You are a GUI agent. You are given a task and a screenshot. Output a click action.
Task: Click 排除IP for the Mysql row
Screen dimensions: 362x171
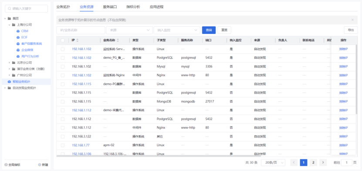343,67
